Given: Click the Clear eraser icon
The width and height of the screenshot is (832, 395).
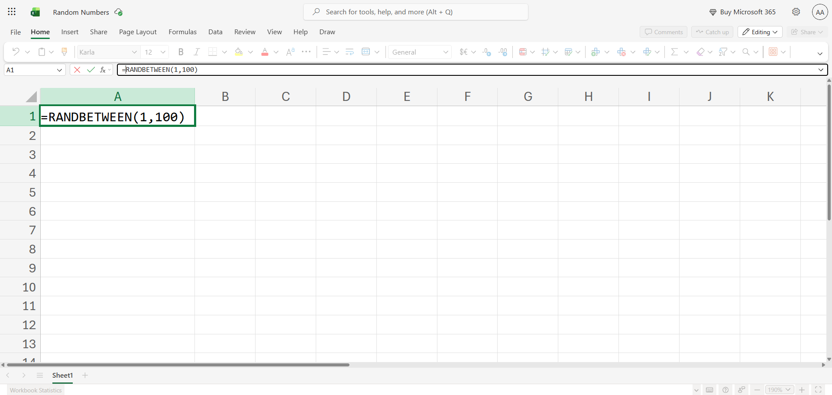Looking at the screenshot, I should 700,52.
